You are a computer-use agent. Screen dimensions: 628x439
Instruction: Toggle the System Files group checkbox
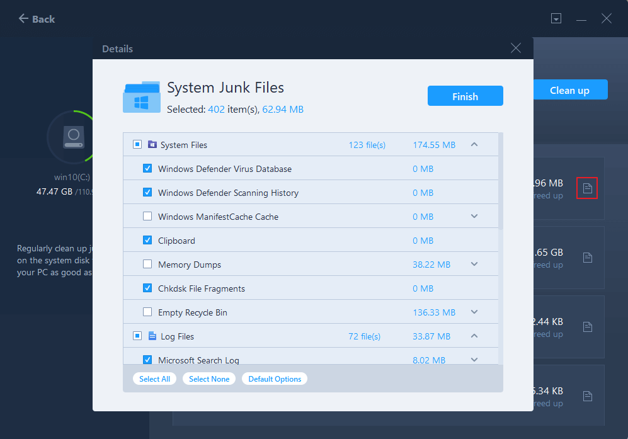pos(137,144)
